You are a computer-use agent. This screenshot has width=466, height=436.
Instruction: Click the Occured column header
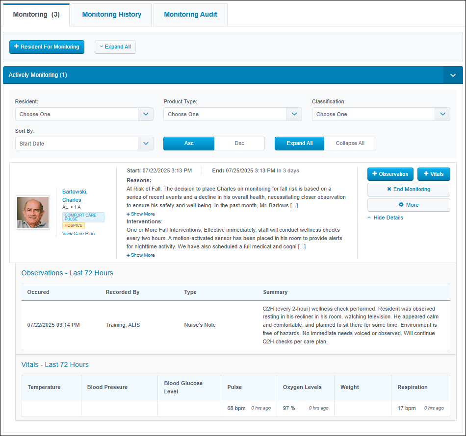coord(38,292)
